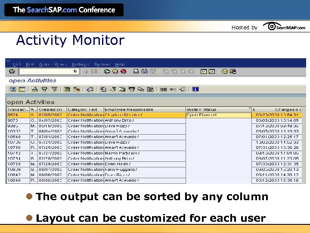Click the green Back arrow icon
The width and height of the screenshot is (310, 233).
(x=107, y=71)
